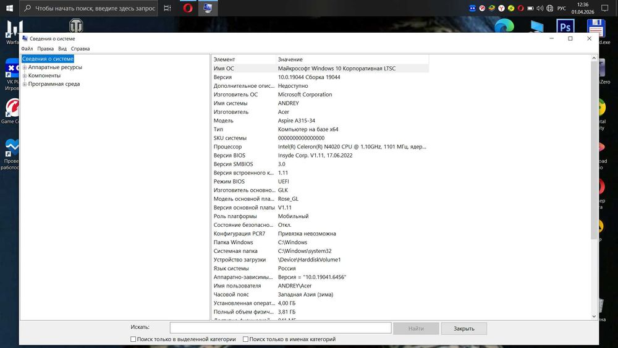Open the Вид menu

coord(62,48)
